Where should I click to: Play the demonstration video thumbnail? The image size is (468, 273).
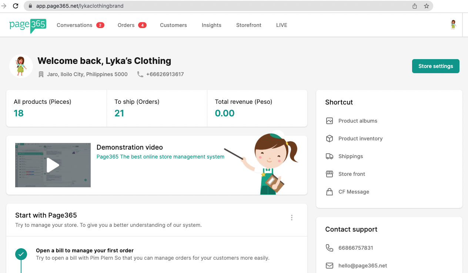point(53,165)
